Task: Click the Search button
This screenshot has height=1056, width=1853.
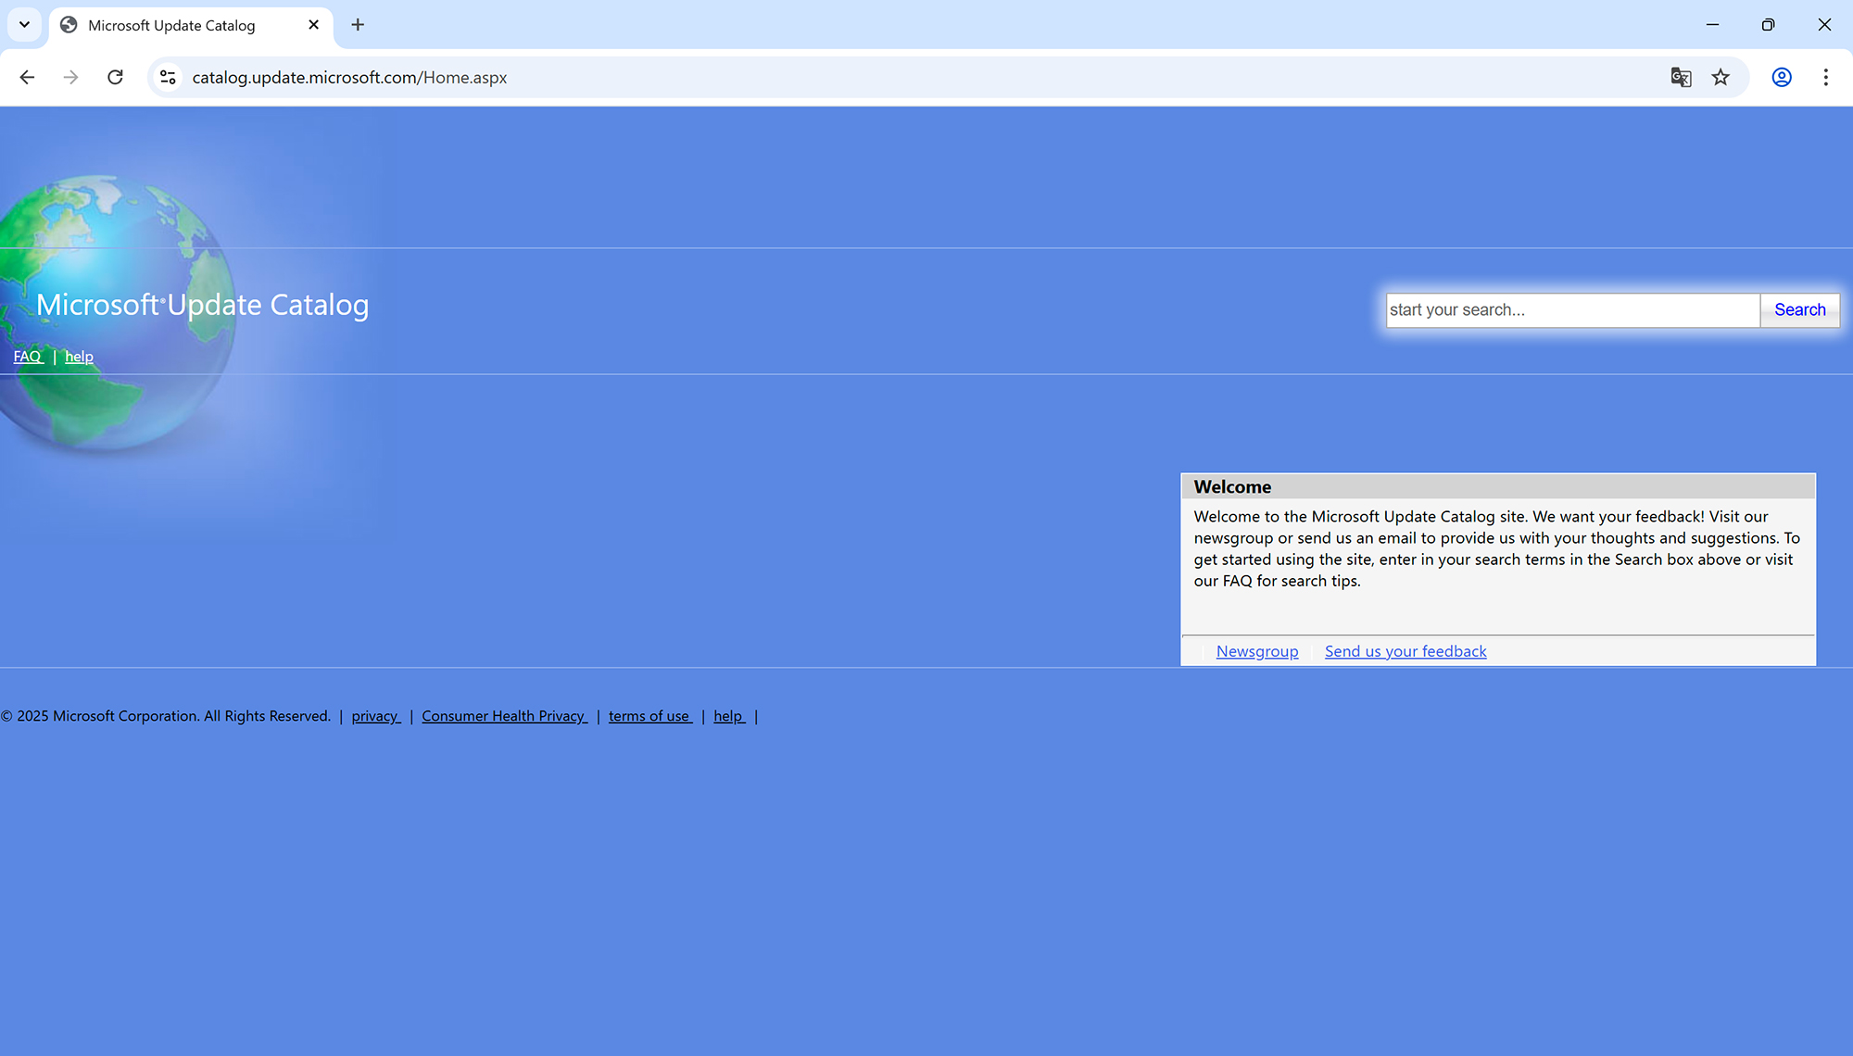Action: pyautogui.click(x=1799, y=310)
